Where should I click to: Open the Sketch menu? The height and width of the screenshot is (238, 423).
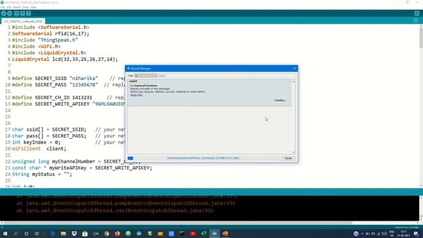17,7
